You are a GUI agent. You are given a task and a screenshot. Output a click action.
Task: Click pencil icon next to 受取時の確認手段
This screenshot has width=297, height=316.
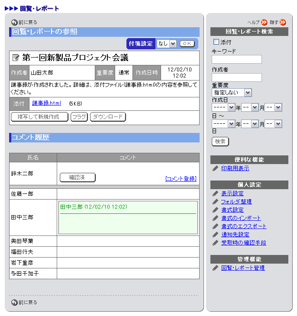[x=215, y=243]
